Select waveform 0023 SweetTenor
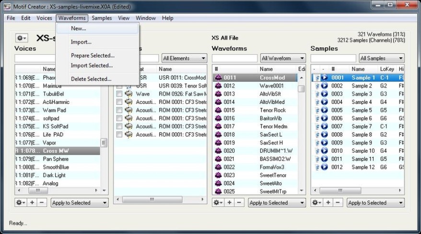421x234 pixels. [x=255, y=175]
